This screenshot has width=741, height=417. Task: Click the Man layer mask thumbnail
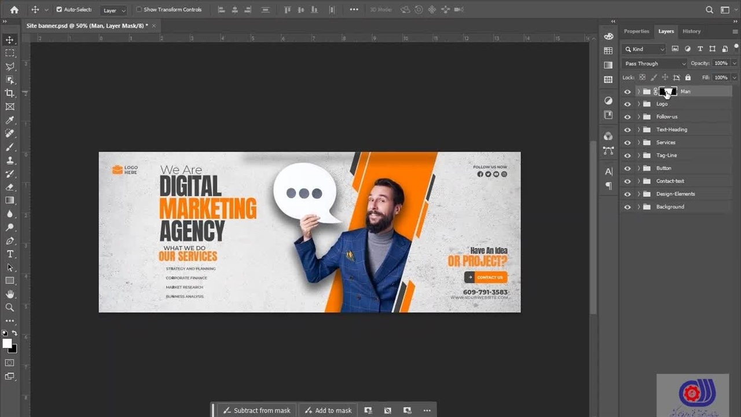tap(669, 92)
